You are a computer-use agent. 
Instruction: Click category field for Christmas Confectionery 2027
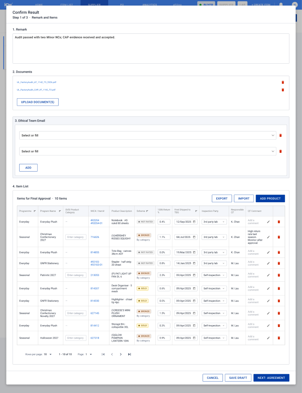76,237
